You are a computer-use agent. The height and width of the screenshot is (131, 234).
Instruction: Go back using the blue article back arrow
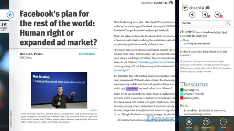pos(10,15)
